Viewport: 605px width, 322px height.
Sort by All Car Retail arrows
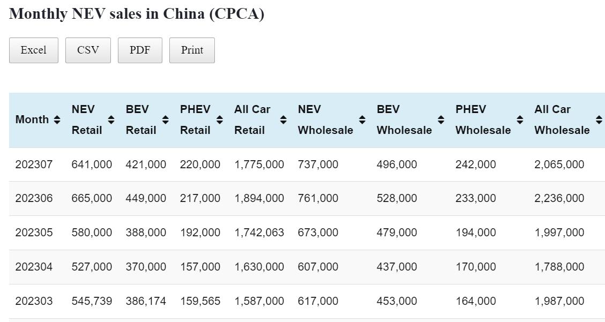click(x=283, y=120)
